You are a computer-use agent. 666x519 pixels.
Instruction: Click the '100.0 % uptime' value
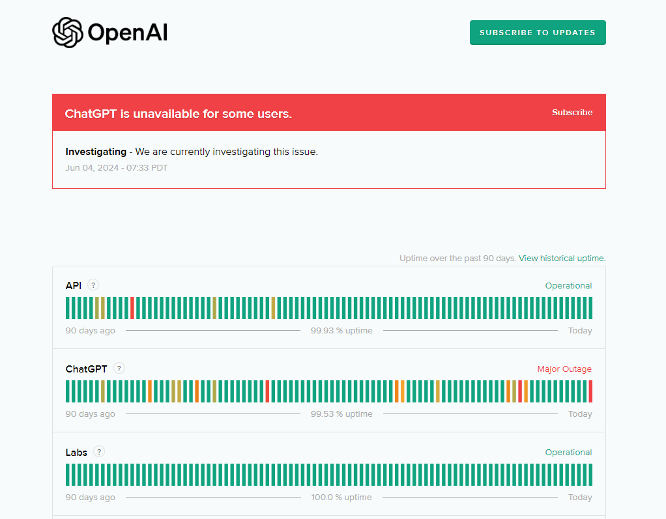point(341,498)
